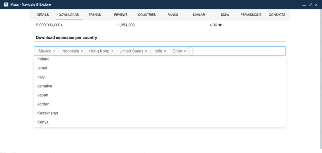Open the SIMILAR tab
The width and height of the screenshot is (322, 153).
coord(199,15)
